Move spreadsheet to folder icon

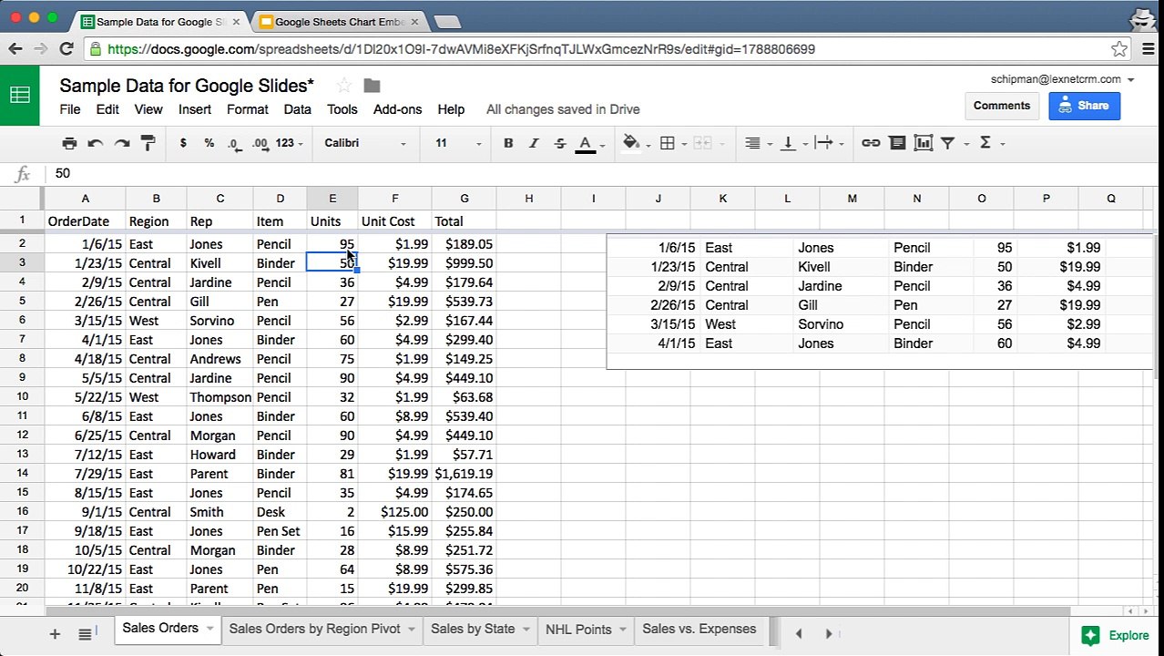coord(372,86)
